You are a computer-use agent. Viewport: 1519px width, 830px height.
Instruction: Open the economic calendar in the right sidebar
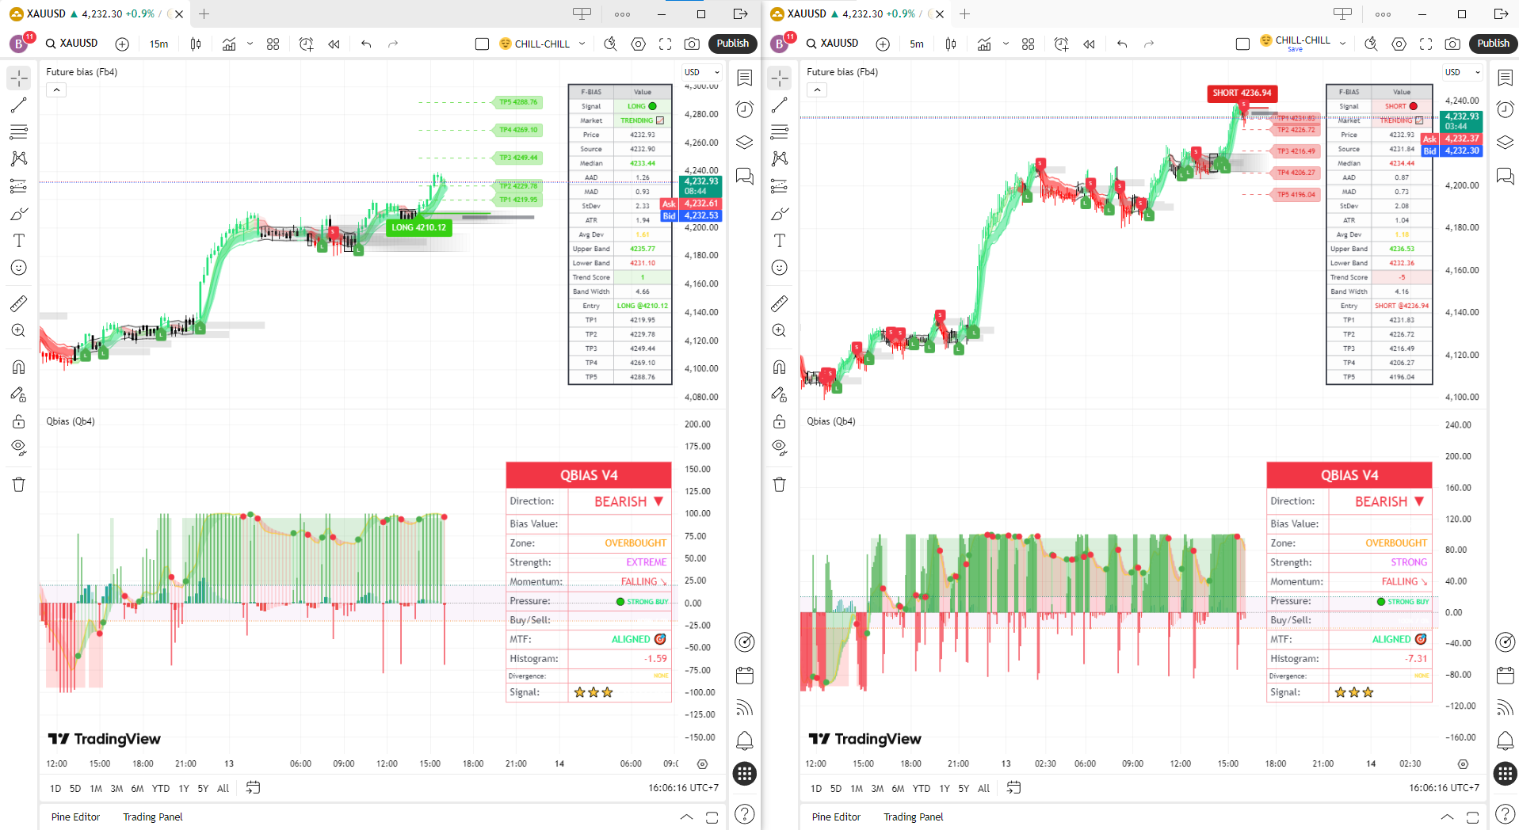point(743,675)
